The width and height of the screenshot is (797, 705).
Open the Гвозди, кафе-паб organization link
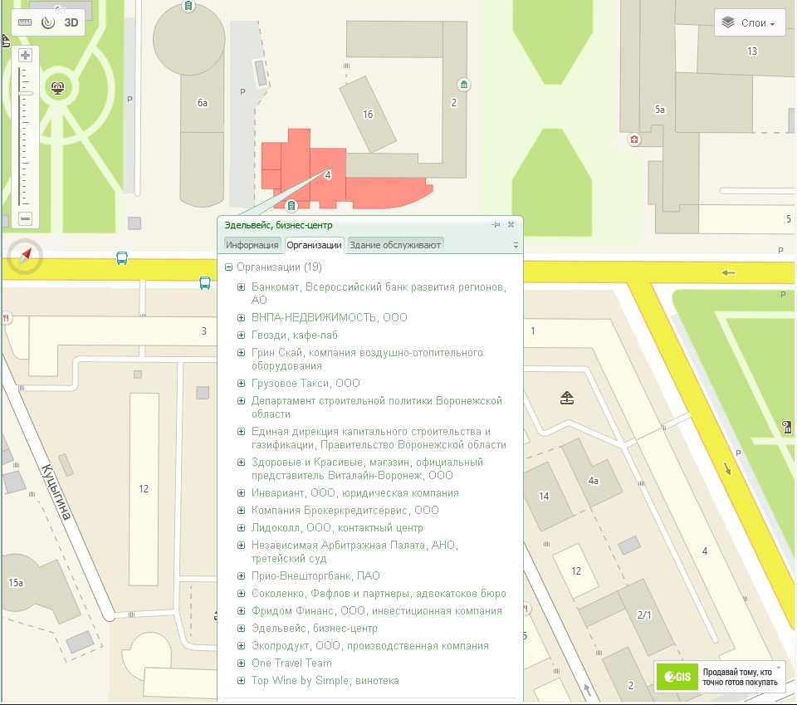click(294, 335)
